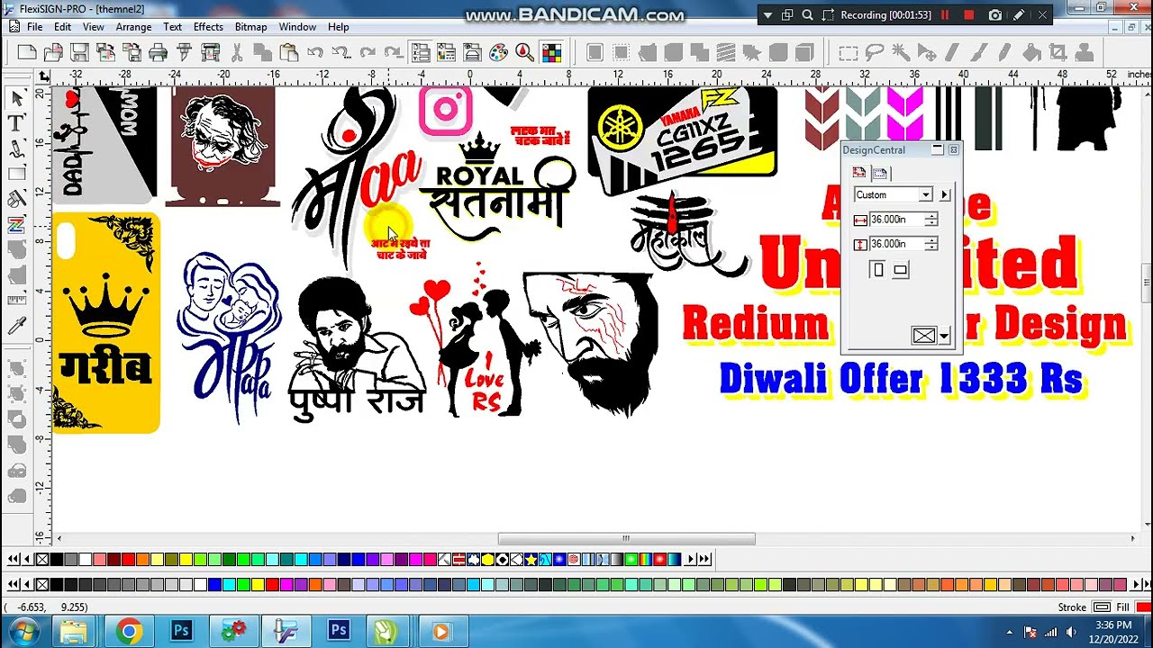1153x648 pixels.
Task: Open the Fill/Stroke Editor icon
Action: [x=446, y=52]
